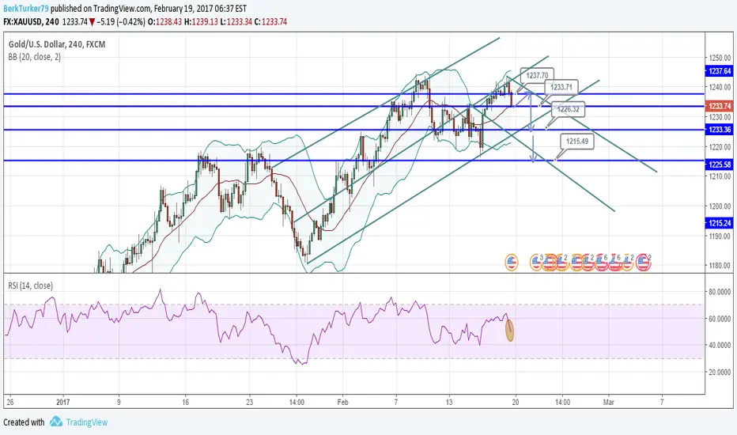
Task: Open the US flag event icon badged 3
Action: click(536, 263)
